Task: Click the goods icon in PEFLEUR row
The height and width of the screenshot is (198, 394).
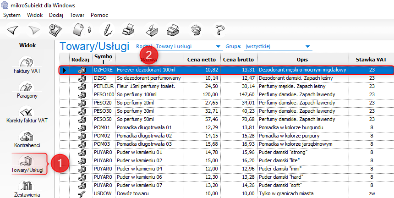Action: point(82,87)
